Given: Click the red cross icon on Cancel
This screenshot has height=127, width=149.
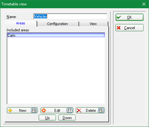Looking at the screenshot, I should point(119,28).
